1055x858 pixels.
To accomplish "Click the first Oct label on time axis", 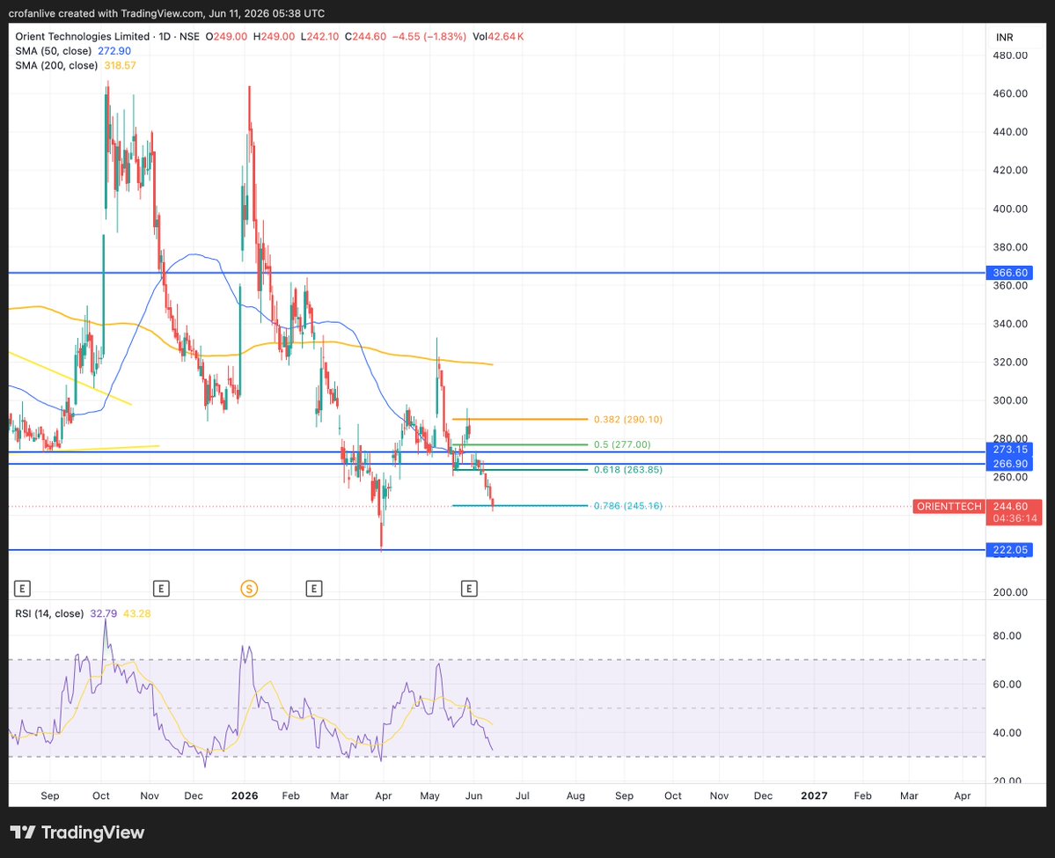I will [101, 796].
